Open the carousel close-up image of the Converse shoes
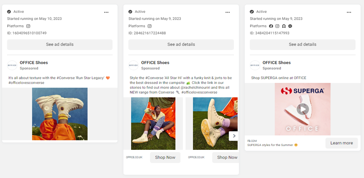This screenshot has height=178, width=364. [x=215, y=124]
